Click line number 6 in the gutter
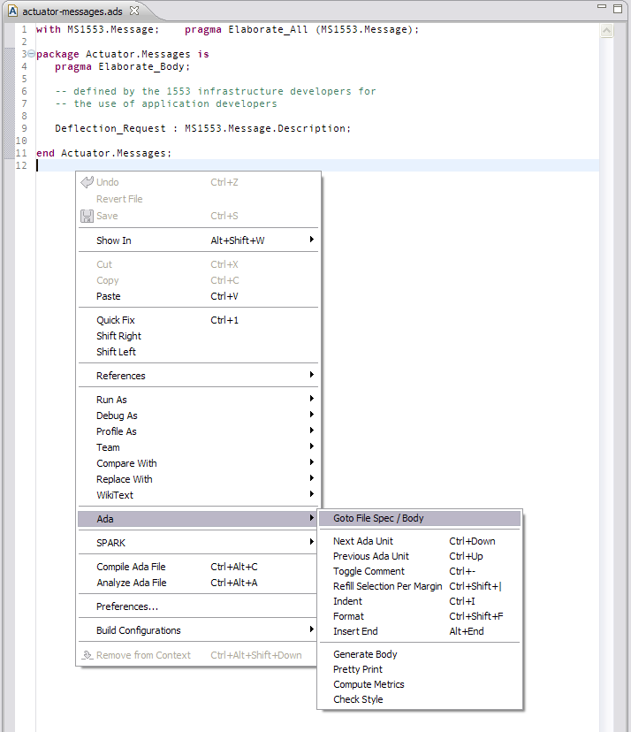Screen dimensions: 631x732 [24, 91]
